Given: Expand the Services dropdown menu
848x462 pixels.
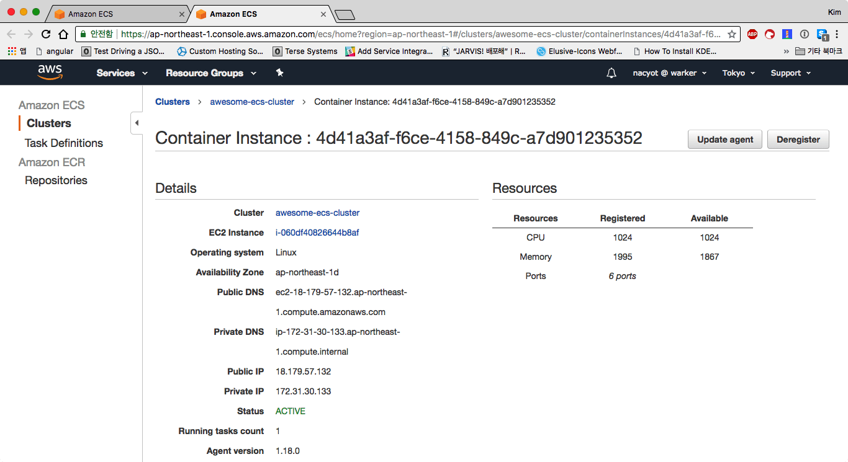Looking at the screenshot, I should [x=122, y=73].
